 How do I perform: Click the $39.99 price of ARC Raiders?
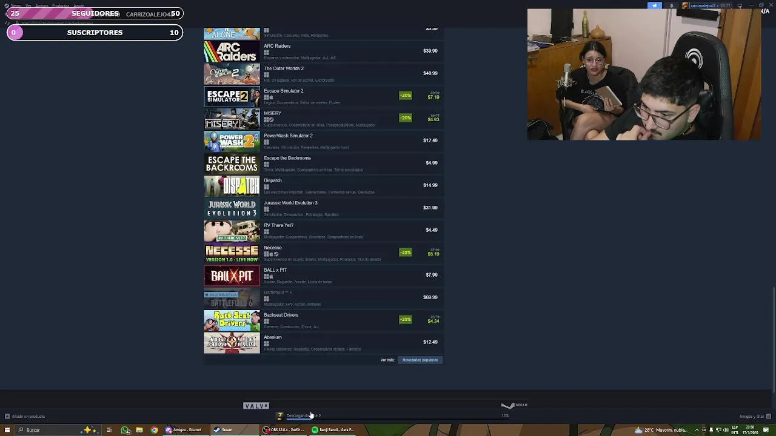point(430,51)
